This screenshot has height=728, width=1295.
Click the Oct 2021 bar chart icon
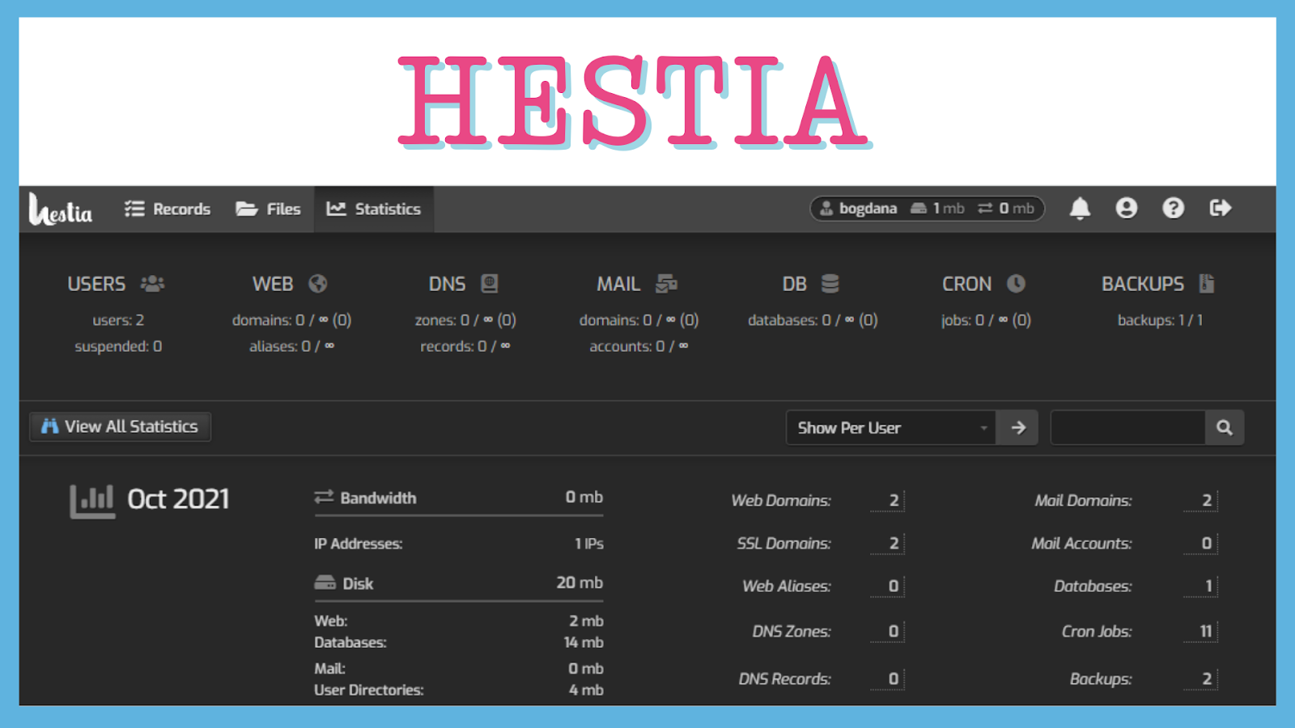92,501
